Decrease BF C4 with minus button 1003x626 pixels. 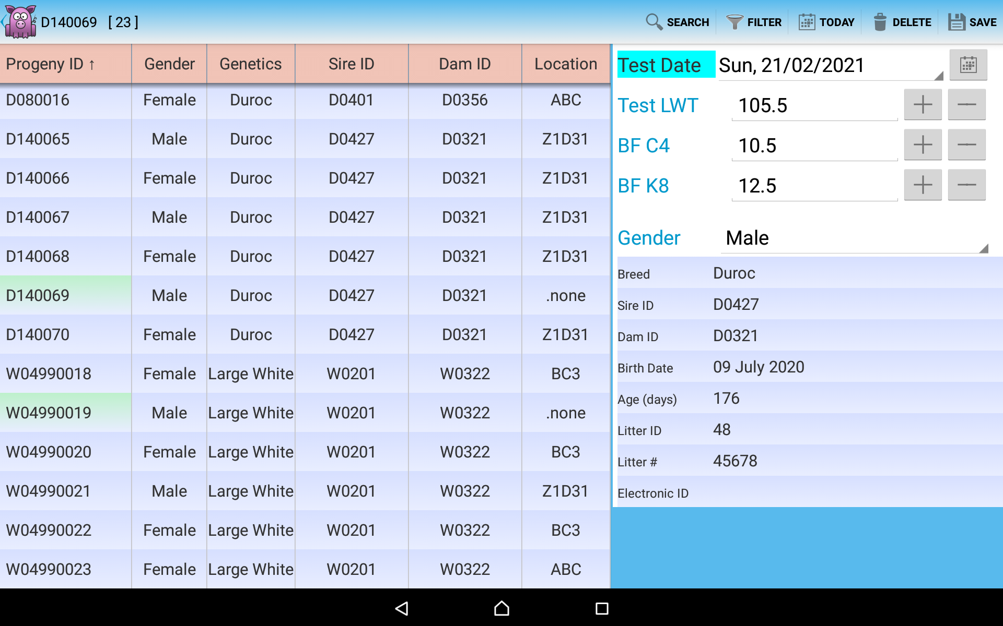point(966,145)
